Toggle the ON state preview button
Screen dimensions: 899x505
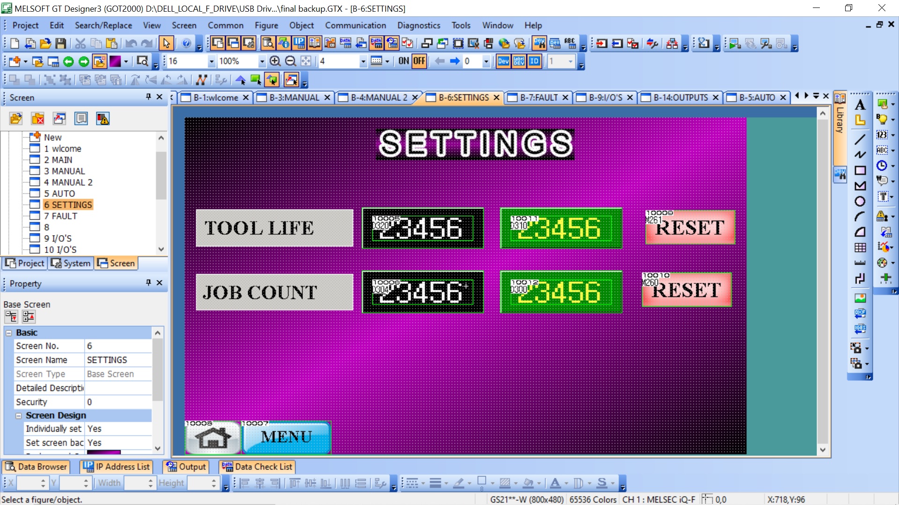404,61
